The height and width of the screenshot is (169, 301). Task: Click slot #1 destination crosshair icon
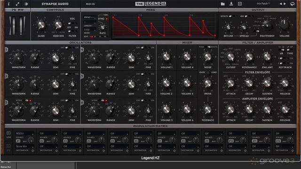tap(33, 151)
